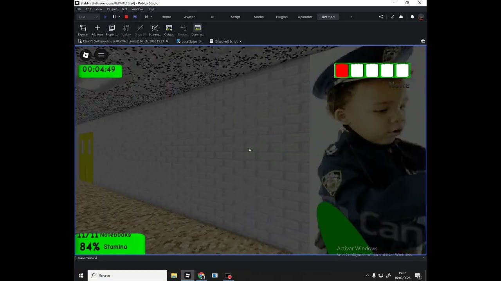Open the View menu
Image resolution: width=501 pixels, height=281 pixels.
(99, 9)
